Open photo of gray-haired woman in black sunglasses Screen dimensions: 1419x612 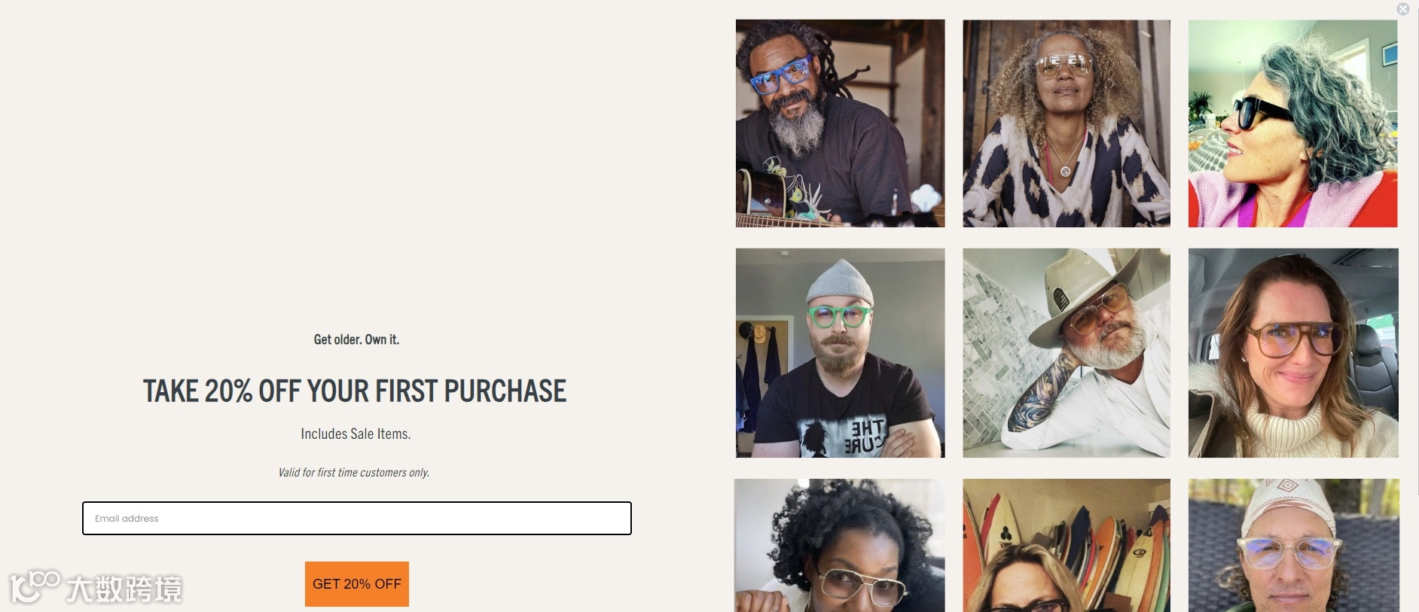(x=1292, y=123)
